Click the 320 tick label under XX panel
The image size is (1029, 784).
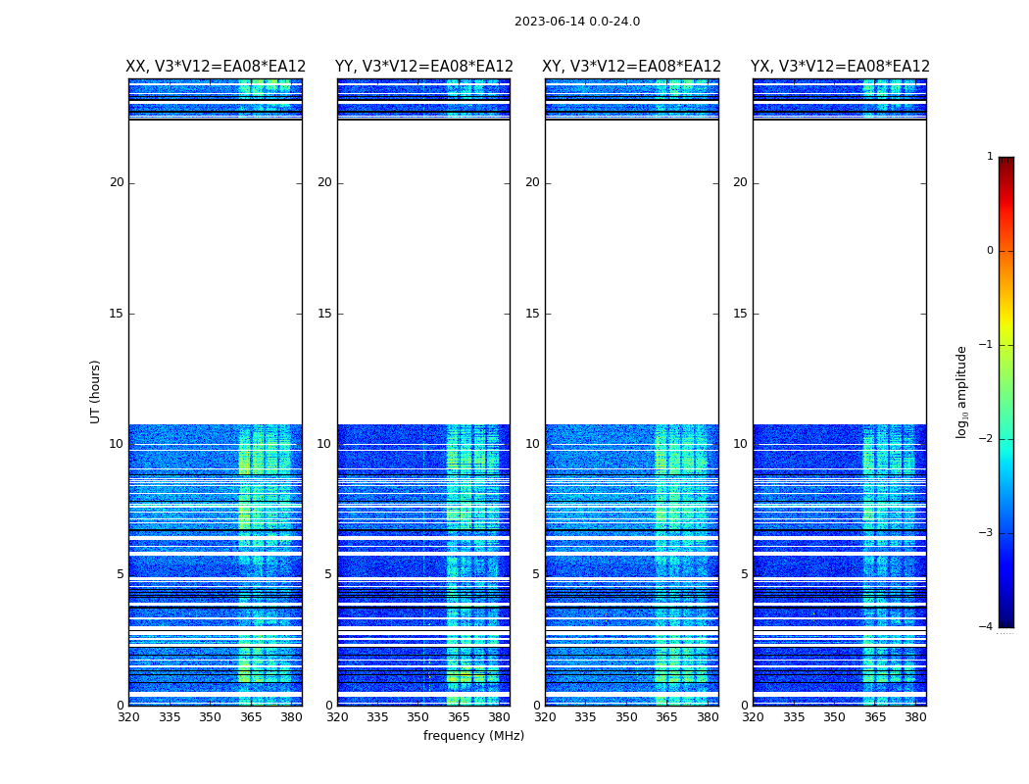(128, 717)
